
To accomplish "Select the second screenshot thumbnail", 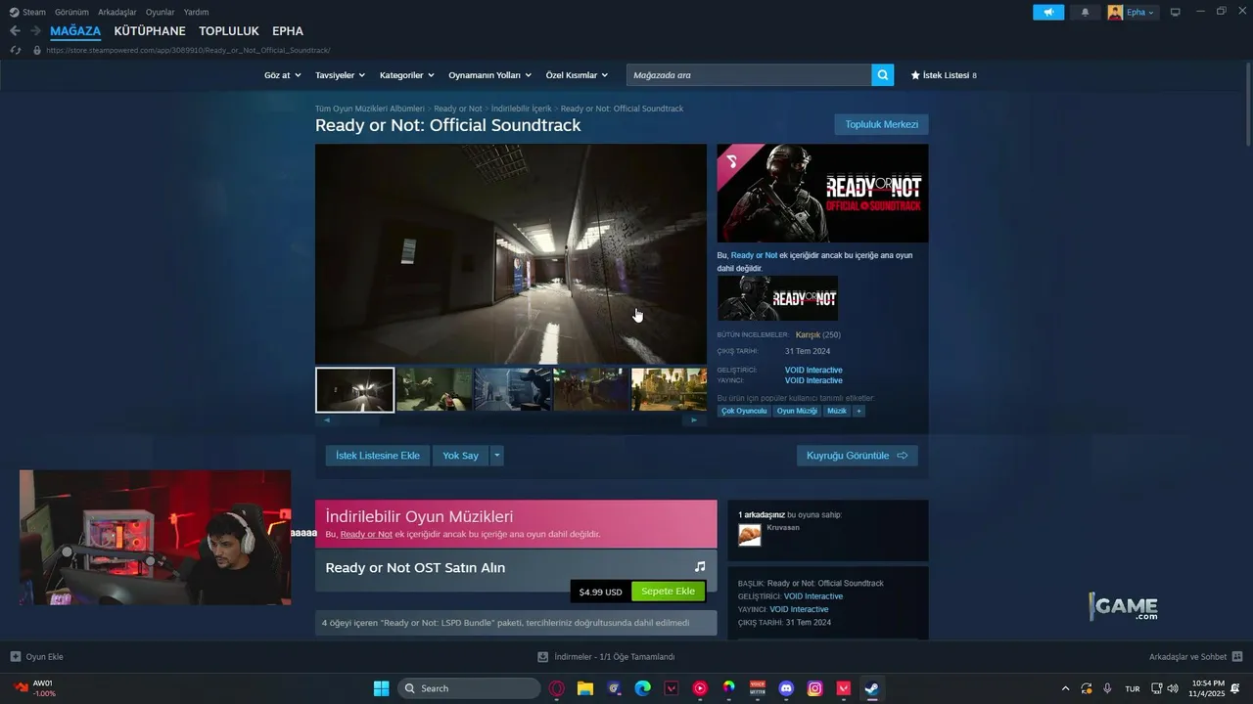I will pos(434,389).
